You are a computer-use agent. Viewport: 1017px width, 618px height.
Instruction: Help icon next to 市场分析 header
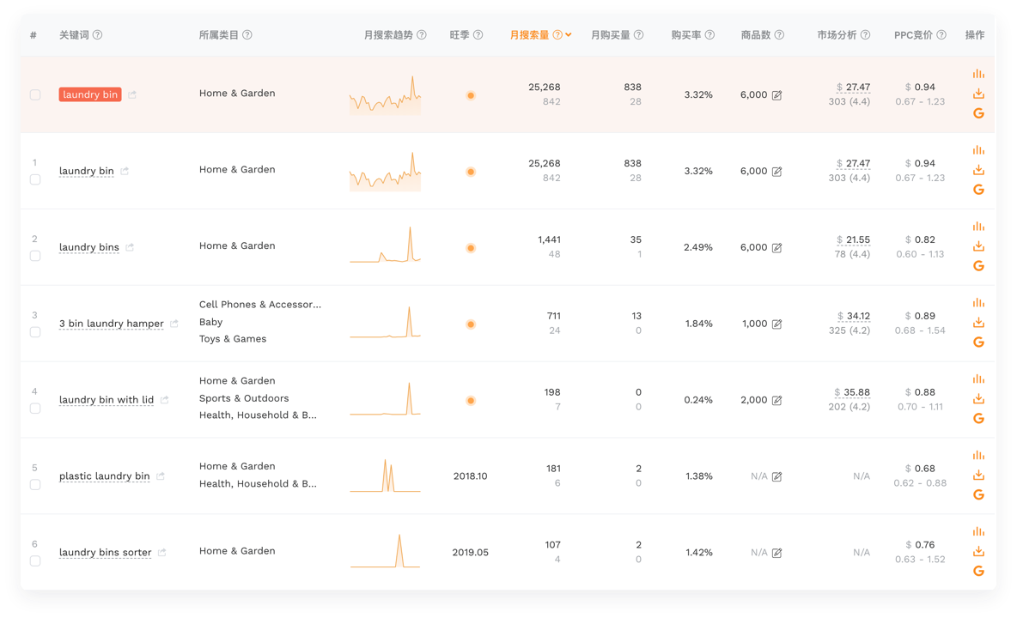point(865,35)
